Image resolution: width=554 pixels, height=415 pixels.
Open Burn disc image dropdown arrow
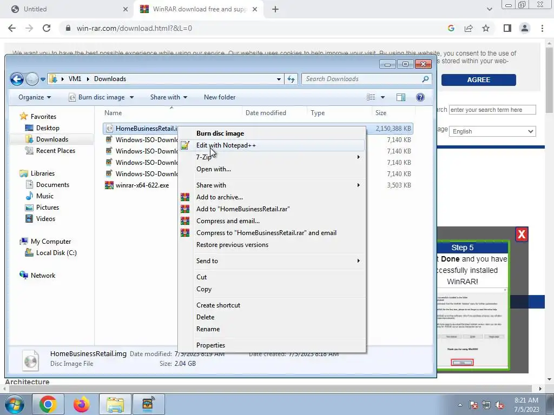point(132,97)
